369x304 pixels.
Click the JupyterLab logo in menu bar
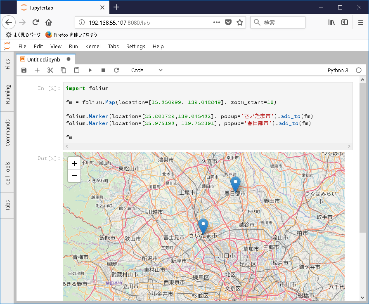7,46
